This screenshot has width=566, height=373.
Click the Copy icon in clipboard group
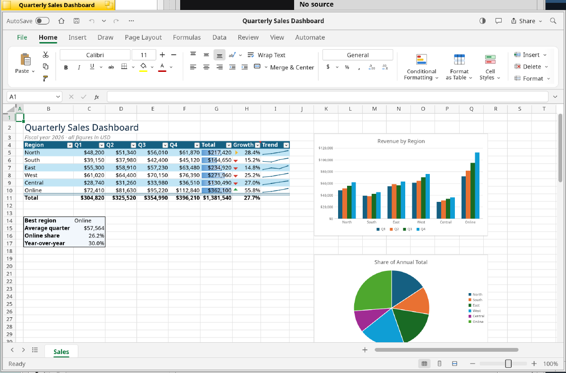pyautogui.click(x=45, y=66)
